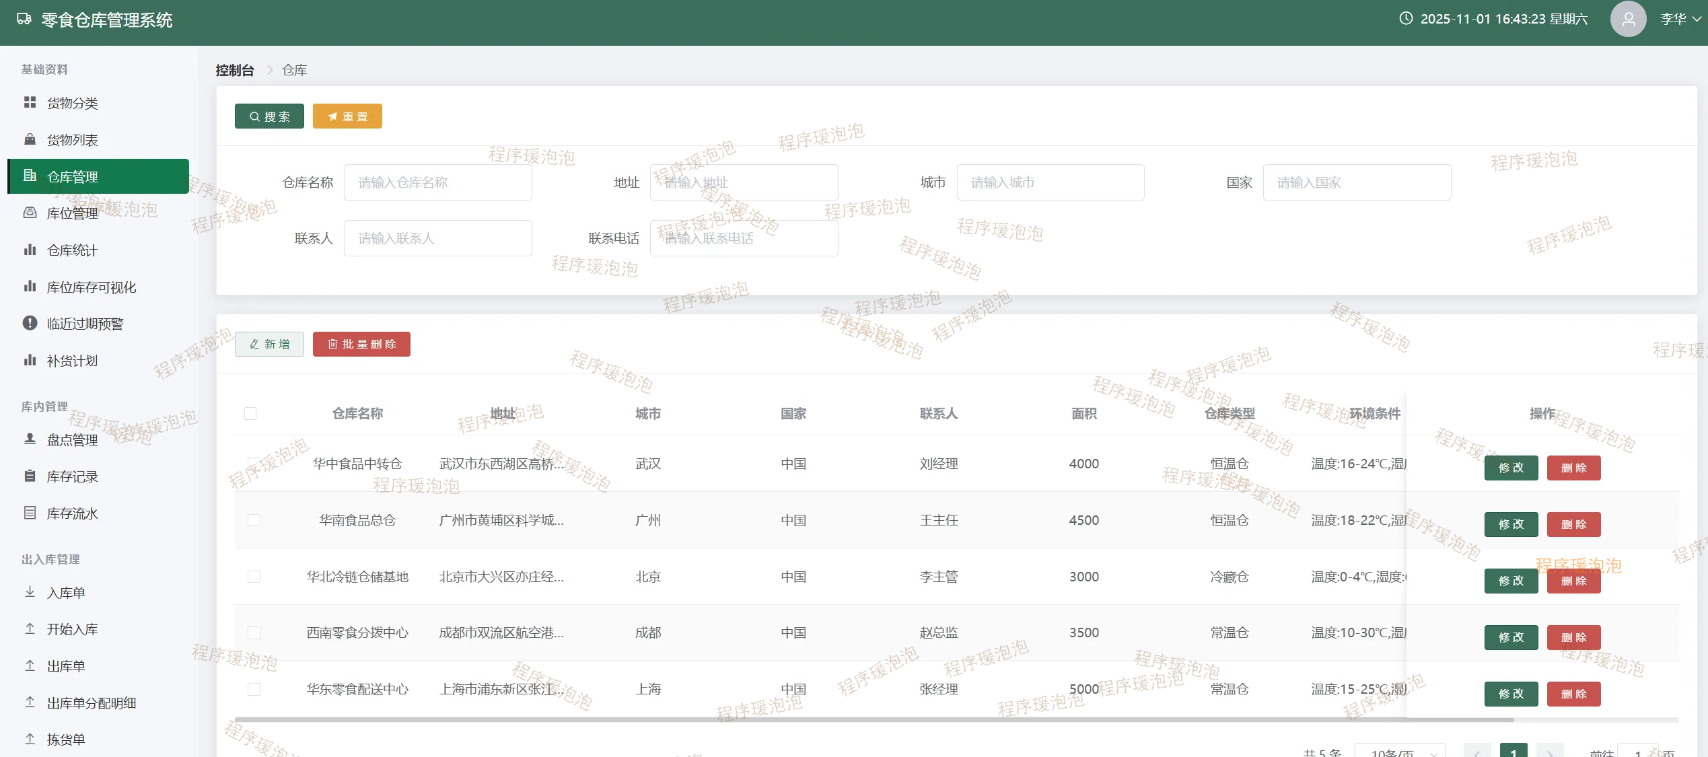Navigate to 出库单分配明细 in sidebar
This screenshot has height=757, width=1708.
(x=91, y=703)
